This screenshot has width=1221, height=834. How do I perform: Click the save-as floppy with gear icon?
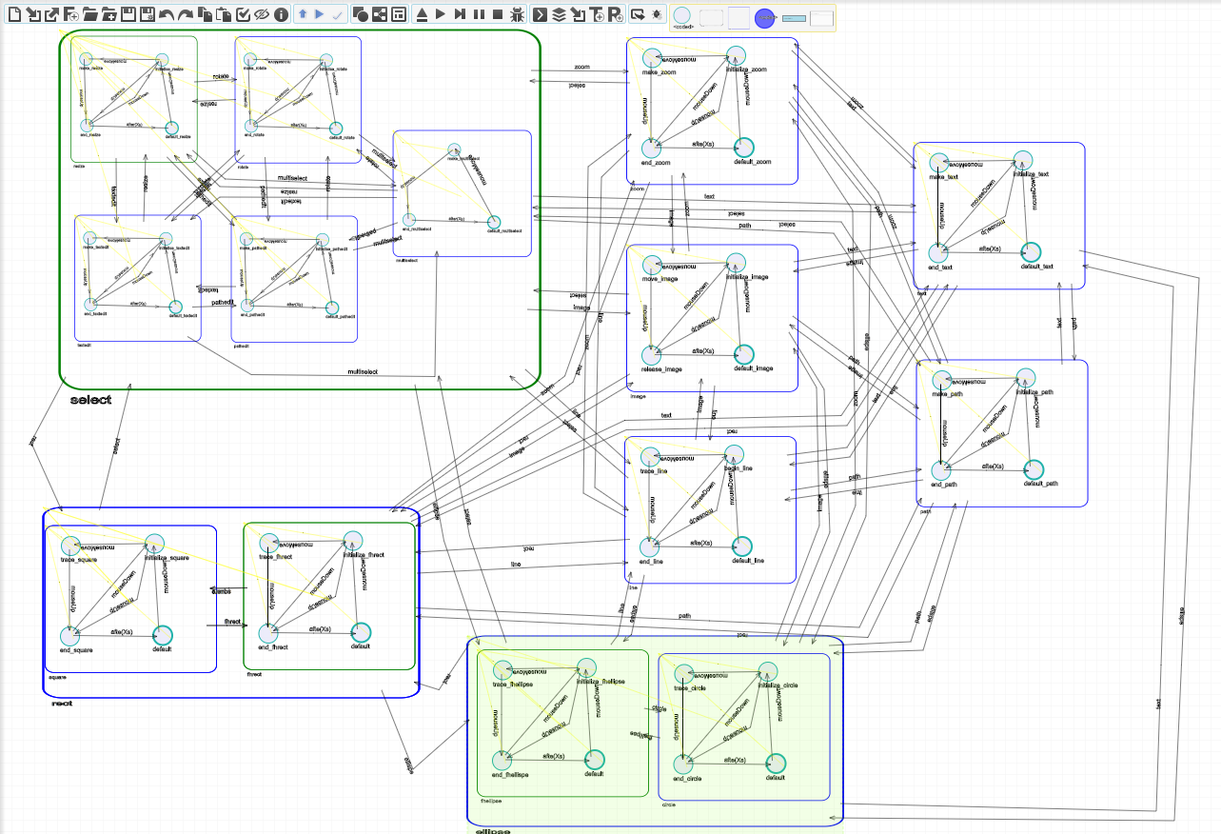pos(148,14)
